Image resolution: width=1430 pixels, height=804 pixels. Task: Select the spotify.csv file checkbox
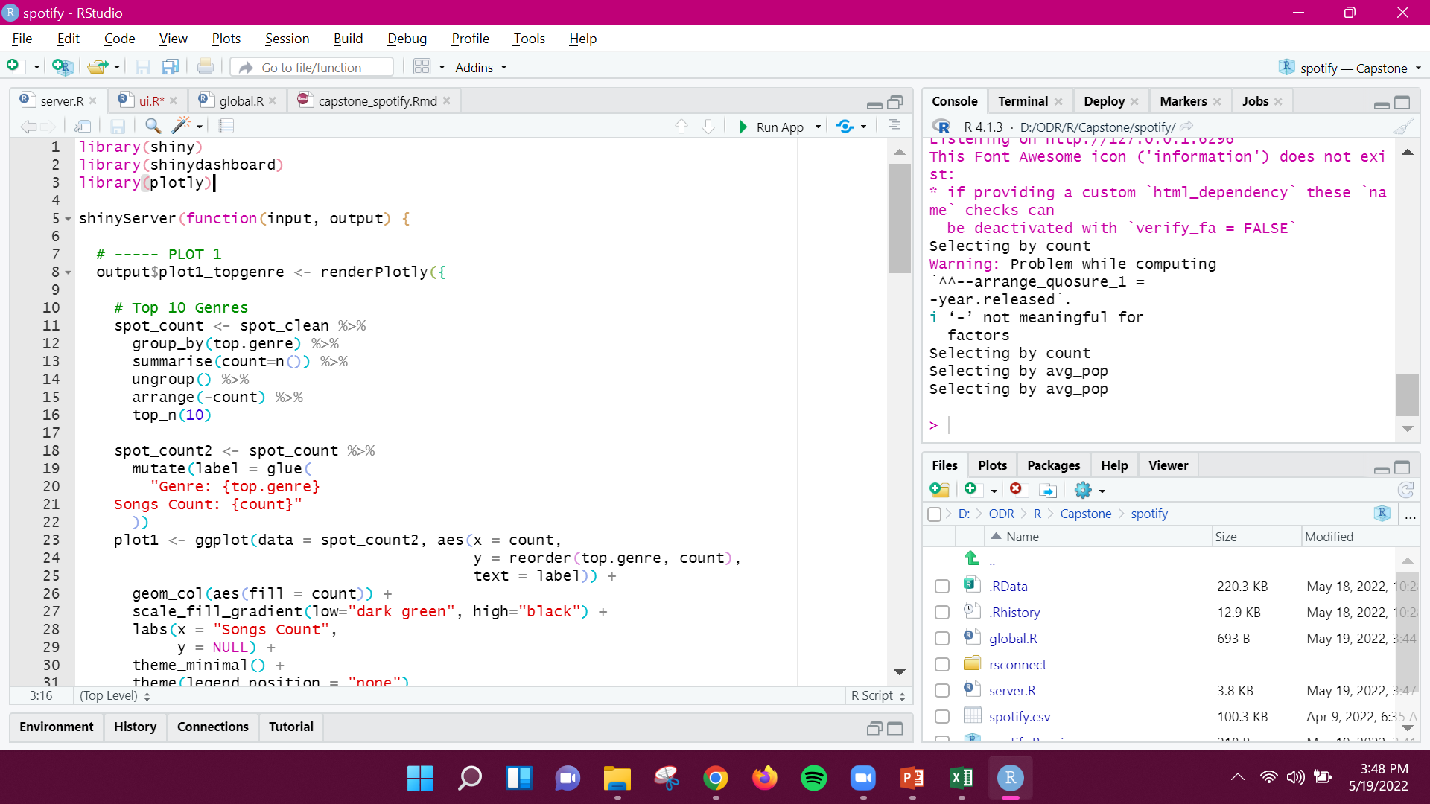(942, 717)
